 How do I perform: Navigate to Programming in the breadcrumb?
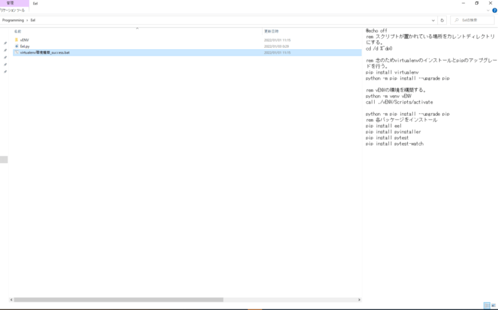coord(13,20)
